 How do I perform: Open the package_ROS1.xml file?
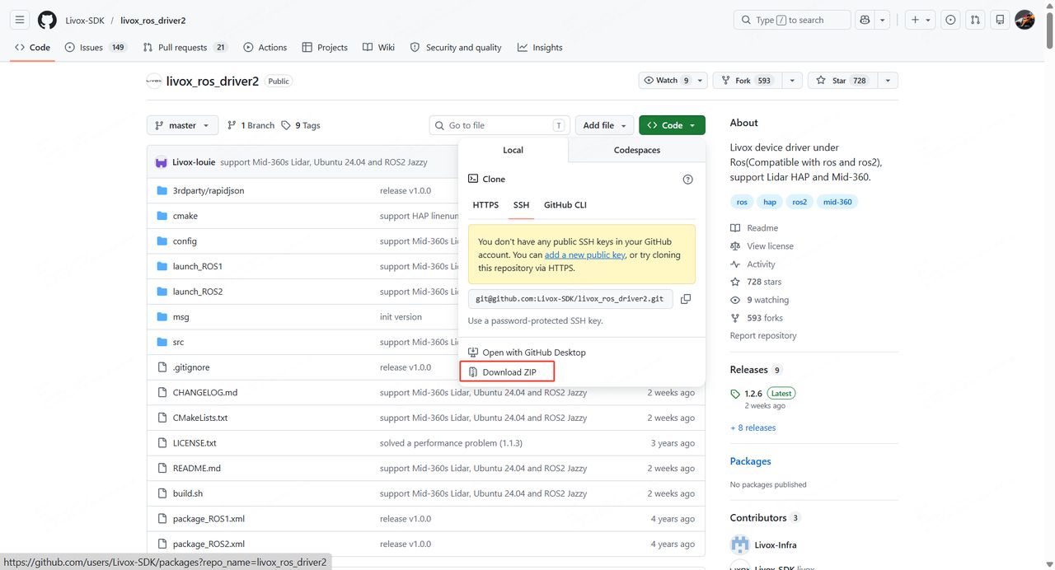click(209, 519)
